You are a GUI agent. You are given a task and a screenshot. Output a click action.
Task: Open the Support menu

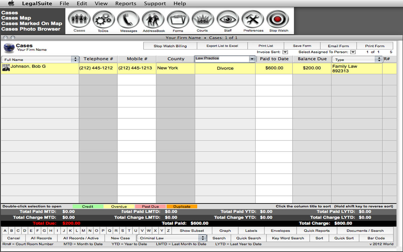pos(155,3)
